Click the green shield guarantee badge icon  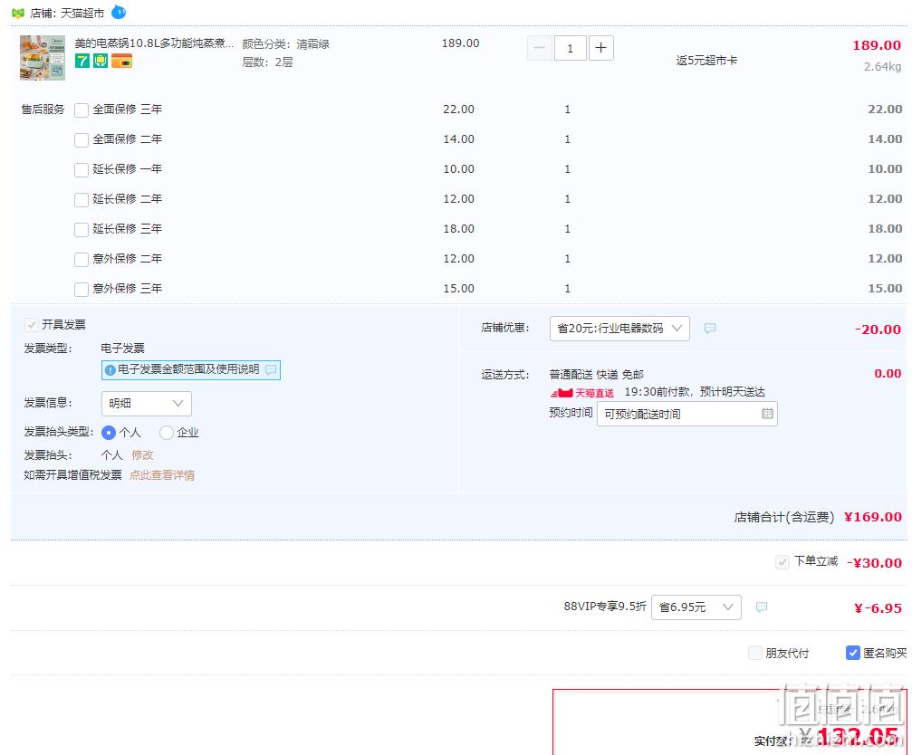101,61
